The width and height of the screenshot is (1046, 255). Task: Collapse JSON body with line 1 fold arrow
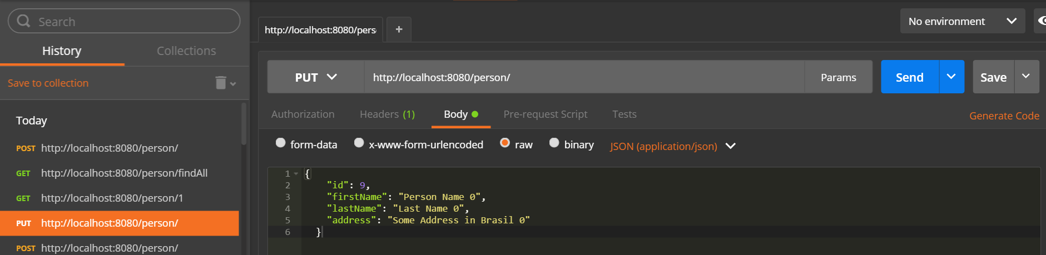coord(296,174)
